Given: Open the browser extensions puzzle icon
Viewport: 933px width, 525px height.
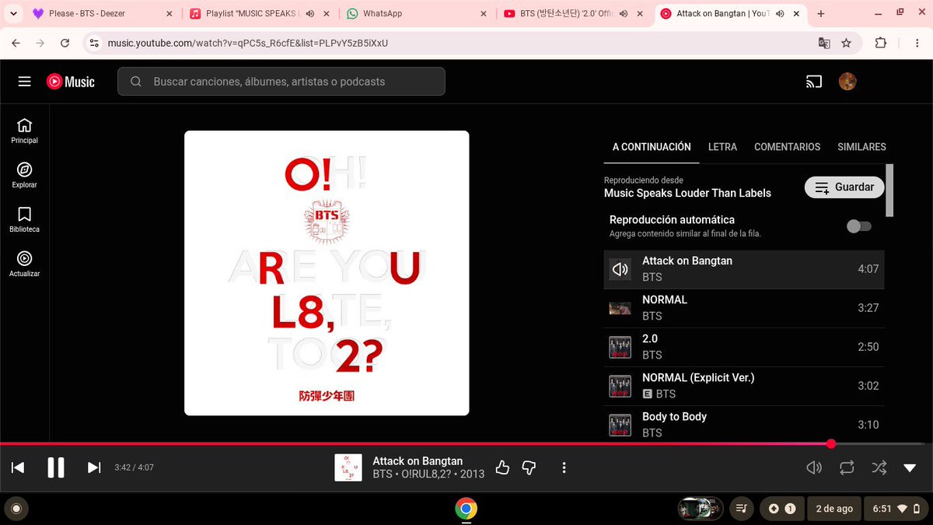Looking at the screenshot, I should [880, 44].
